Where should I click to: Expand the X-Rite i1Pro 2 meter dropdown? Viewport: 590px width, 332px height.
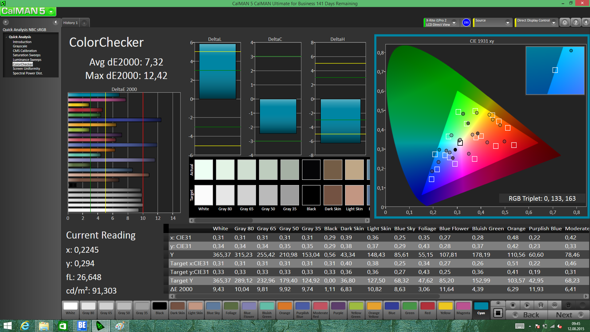(x=454, y=23)
